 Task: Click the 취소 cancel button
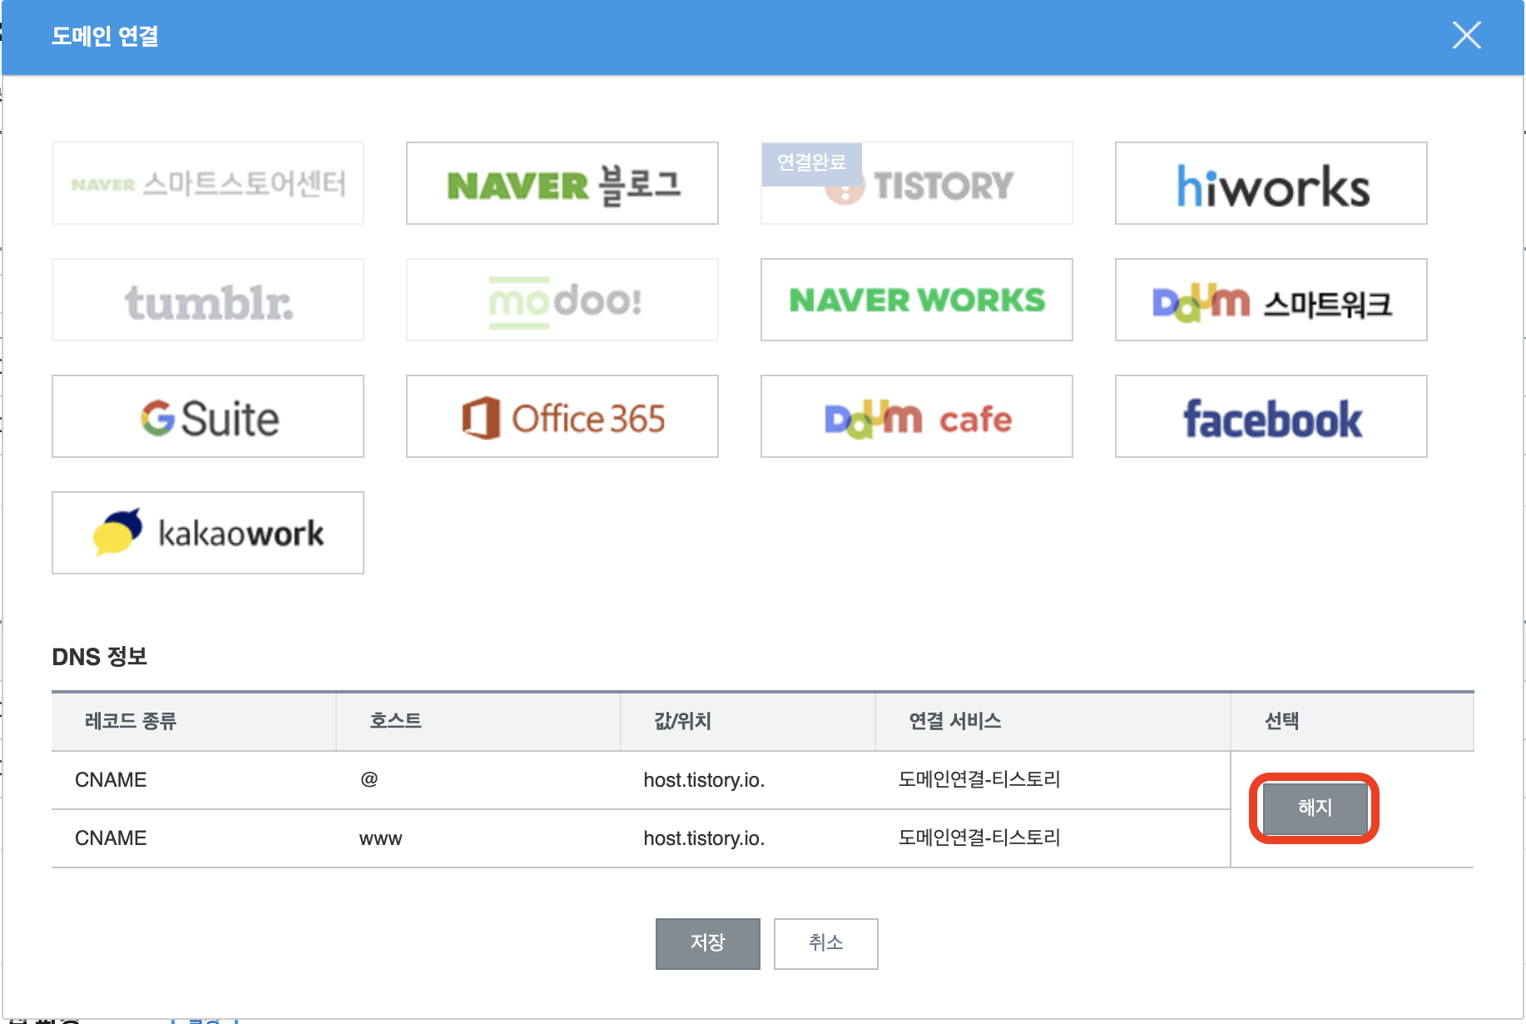tap(826, 943)
